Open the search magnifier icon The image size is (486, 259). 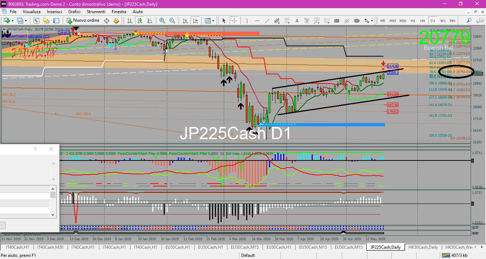tap(469, 21)
